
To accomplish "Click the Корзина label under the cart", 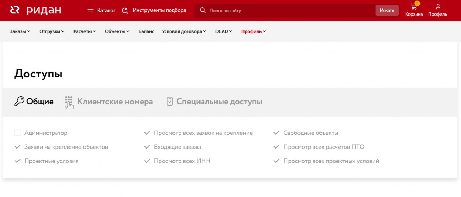I will tap(414, 15).
